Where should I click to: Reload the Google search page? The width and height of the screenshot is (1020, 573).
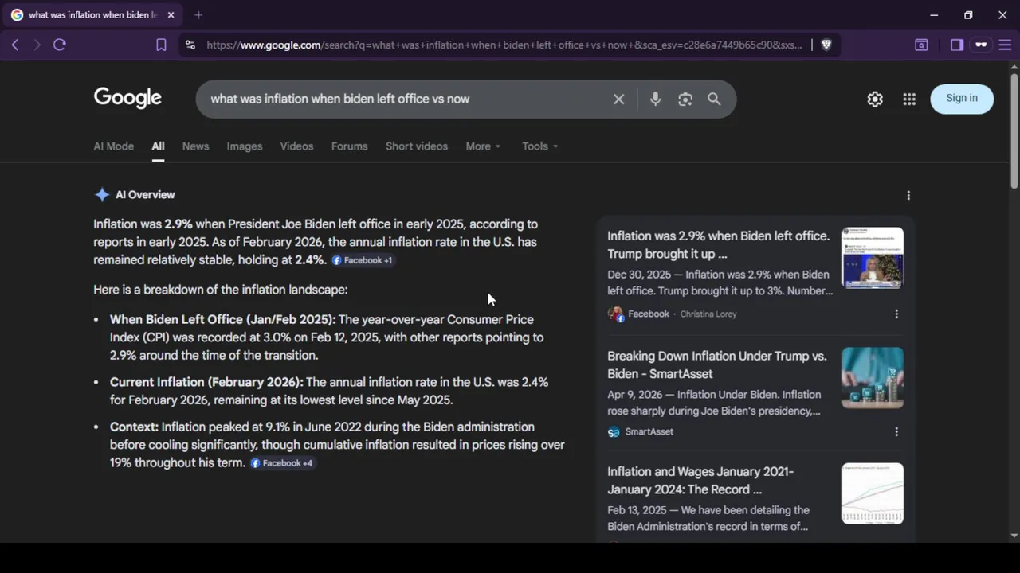(60, 45)
